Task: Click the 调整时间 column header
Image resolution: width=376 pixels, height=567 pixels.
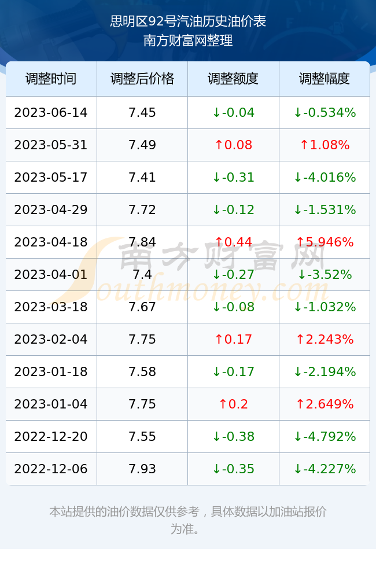Action: point(51,79)
